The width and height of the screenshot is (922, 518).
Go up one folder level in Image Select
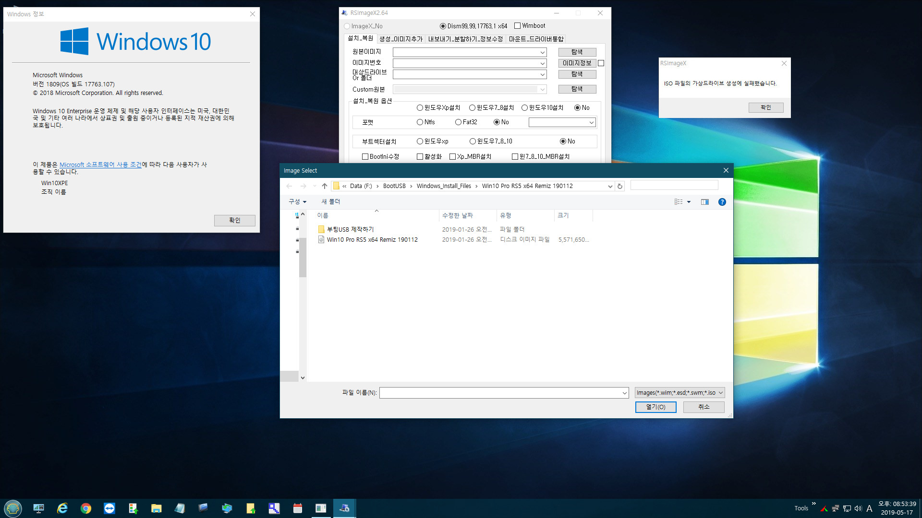pyautogui.click(x=325, y=186)
